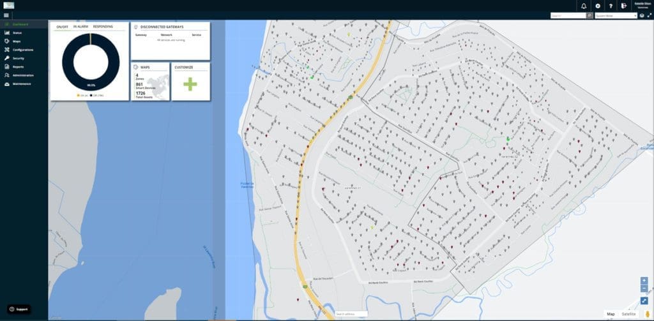Click the green plus Customize icon

[190, 84]
